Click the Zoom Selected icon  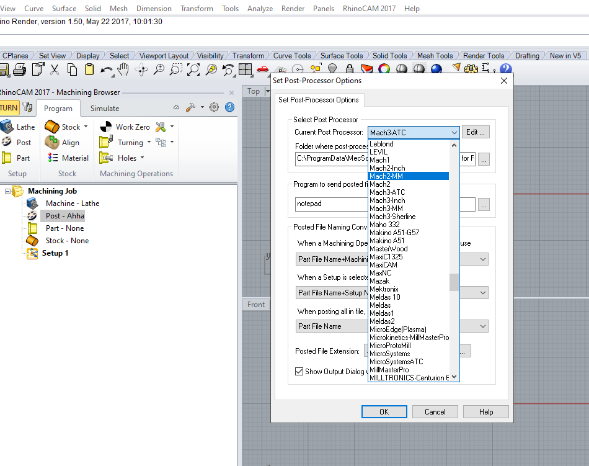(211, 69)
